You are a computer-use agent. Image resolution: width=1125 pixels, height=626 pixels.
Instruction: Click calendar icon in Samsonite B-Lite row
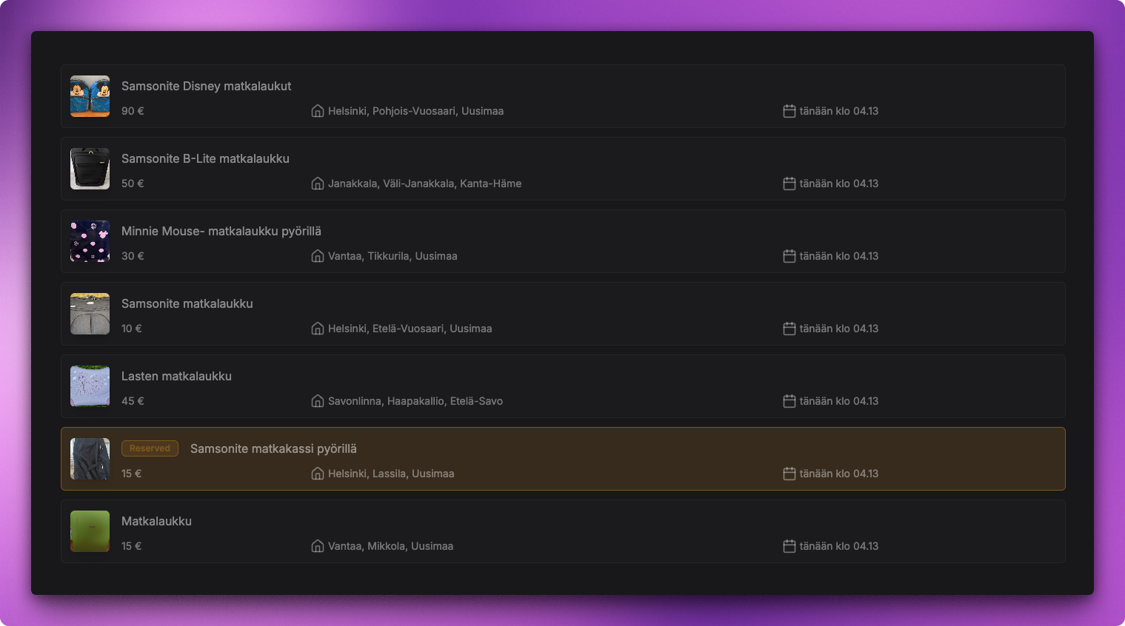789,184
